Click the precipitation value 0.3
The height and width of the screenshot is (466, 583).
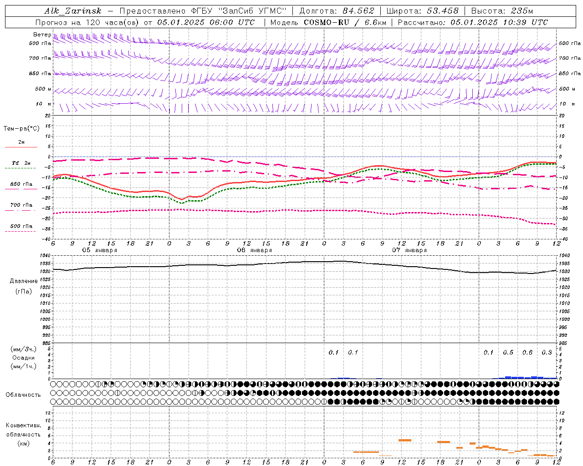point(547,352)
